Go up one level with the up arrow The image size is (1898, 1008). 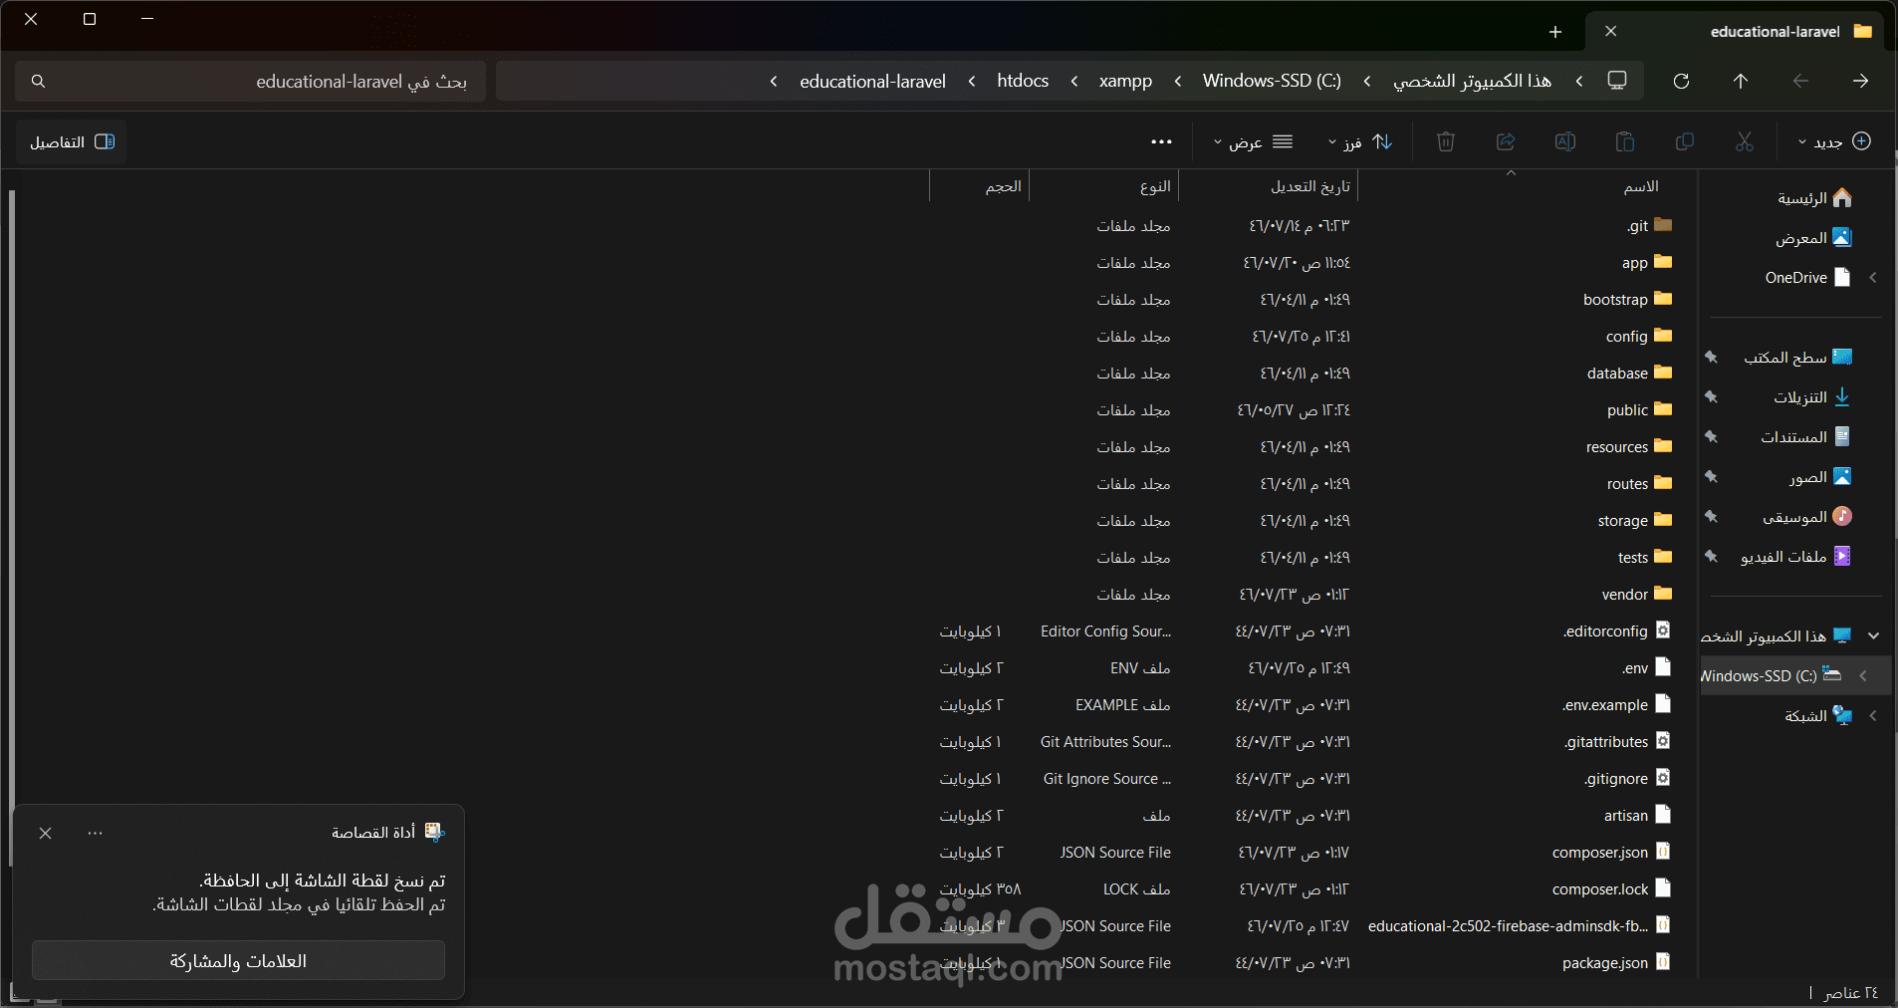(1741, 81)
